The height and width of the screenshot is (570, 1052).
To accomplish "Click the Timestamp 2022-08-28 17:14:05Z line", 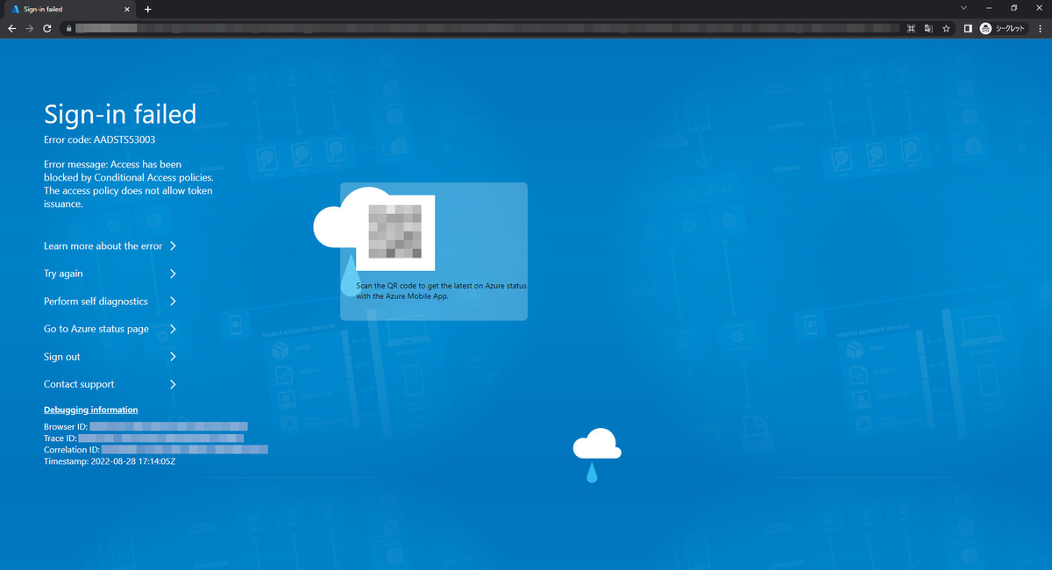I will point(110,460).
